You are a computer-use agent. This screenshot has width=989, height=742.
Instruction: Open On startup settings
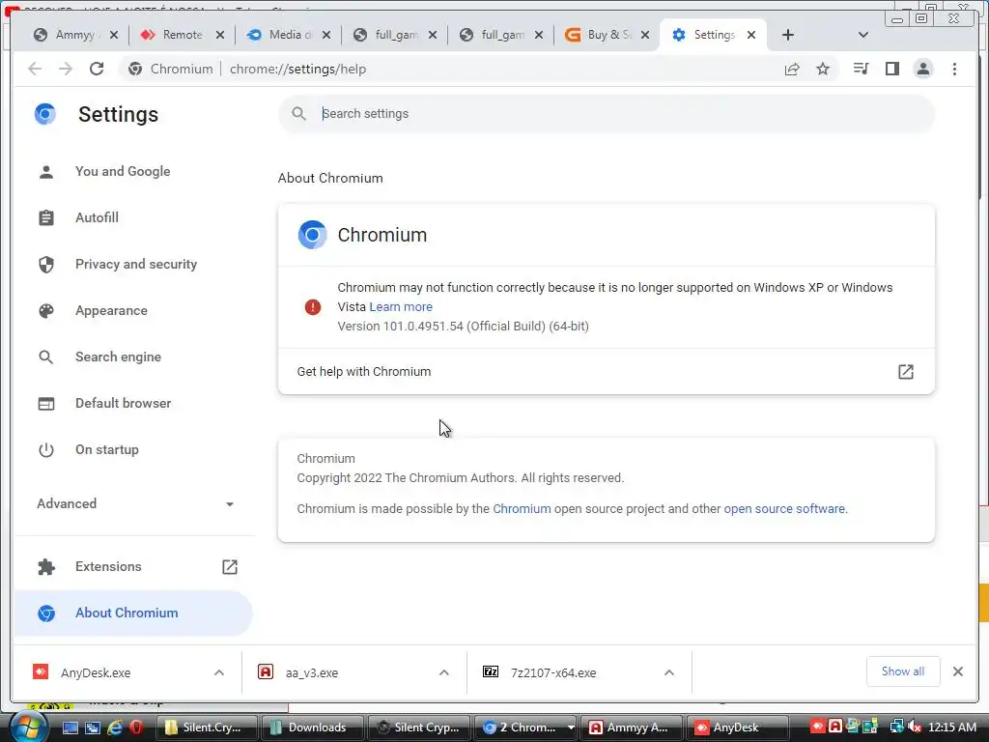[106, 450]
